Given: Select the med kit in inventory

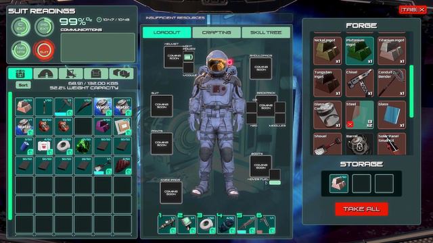Looking at the screenshot, I should (x=44, y=146).
